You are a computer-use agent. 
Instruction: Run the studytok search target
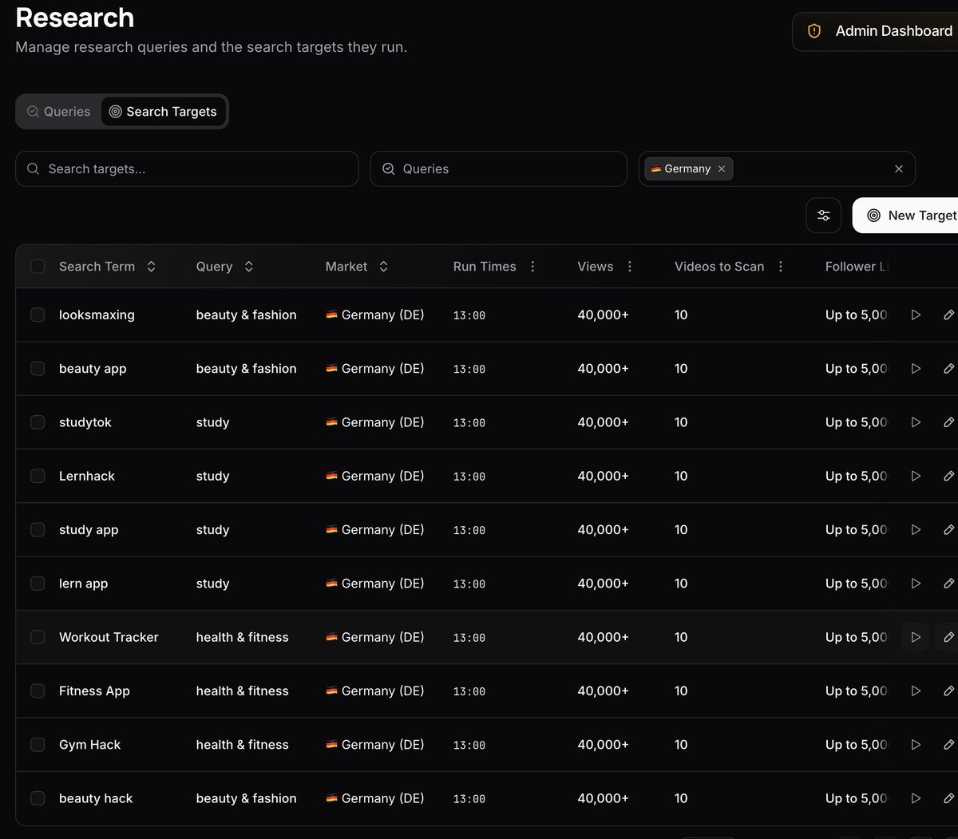[916, 422]
